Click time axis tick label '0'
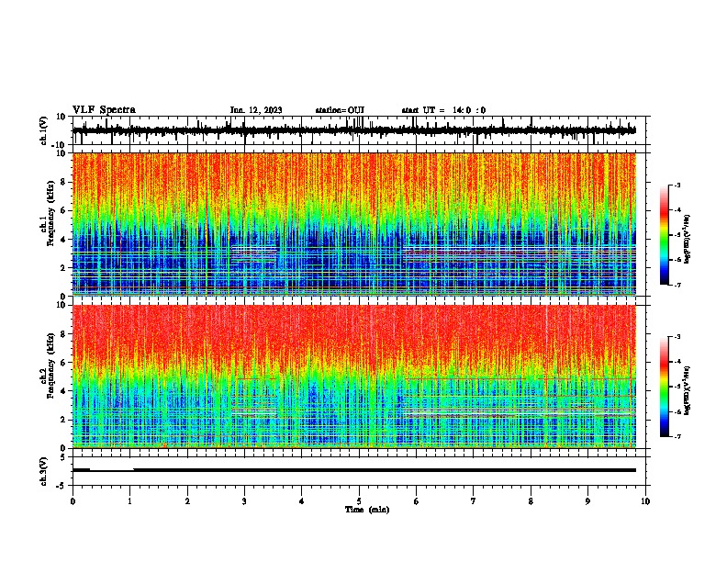727x562 pixels. (73, 501)
